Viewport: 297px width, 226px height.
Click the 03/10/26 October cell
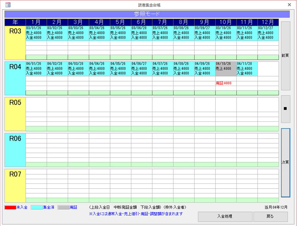tap(226, 33)
